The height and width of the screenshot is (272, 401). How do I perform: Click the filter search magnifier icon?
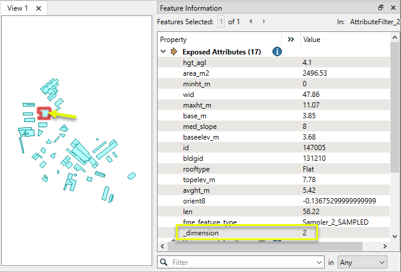click(x=164, y=261)
